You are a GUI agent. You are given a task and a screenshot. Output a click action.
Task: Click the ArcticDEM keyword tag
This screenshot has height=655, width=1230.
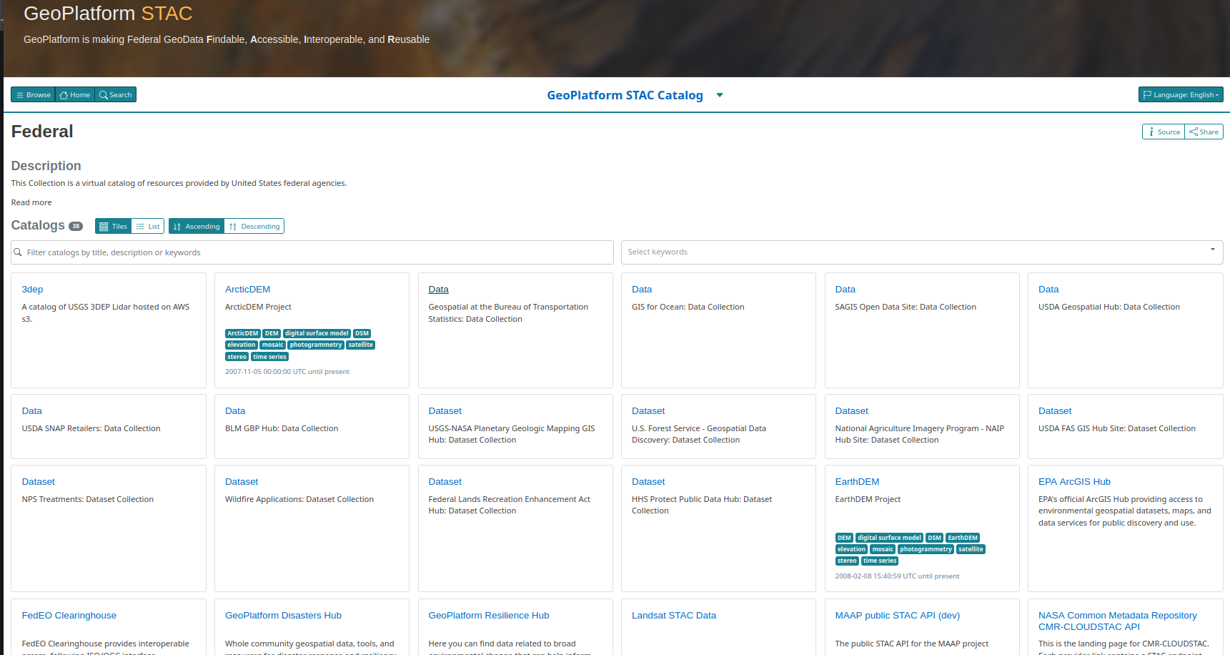243,334
